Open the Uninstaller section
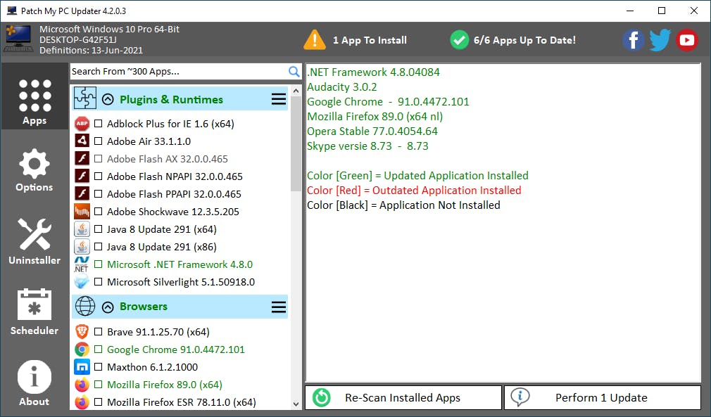Viewport: 711px width, 417px height. (34, 241)
